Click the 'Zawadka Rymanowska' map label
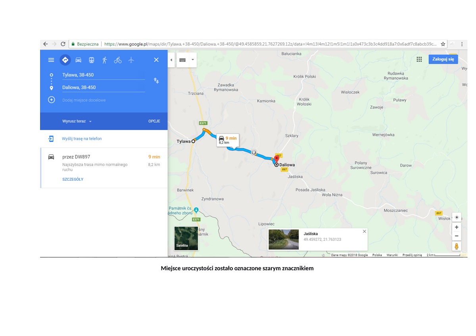Viewport: 476px width, 336px height. (226, 87)
